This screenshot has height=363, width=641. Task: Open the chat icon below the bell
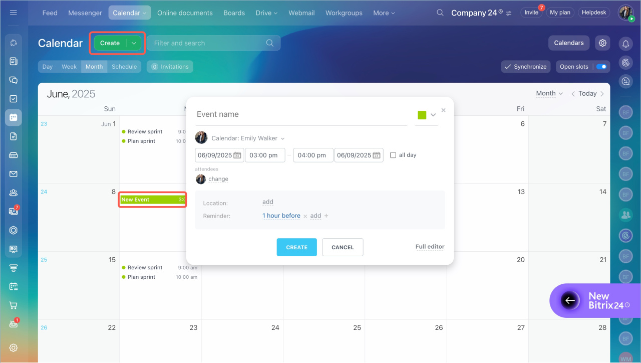pyautogui.click(x=625, y=81)
